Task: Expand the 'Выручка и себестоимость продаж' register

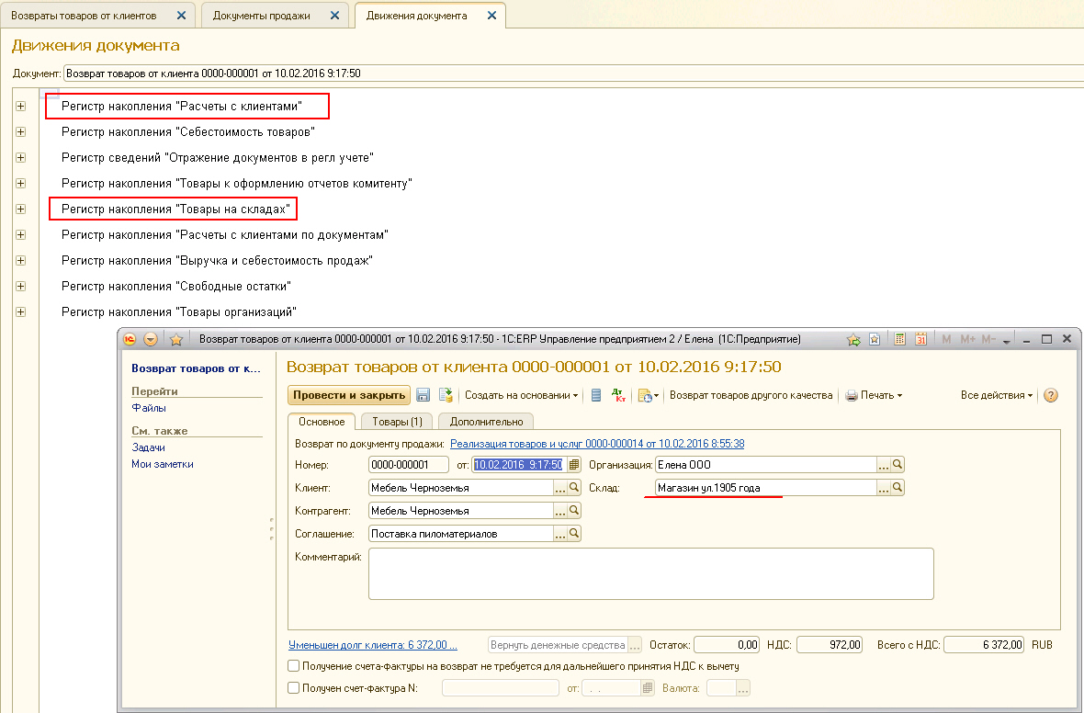Action: 21,261
